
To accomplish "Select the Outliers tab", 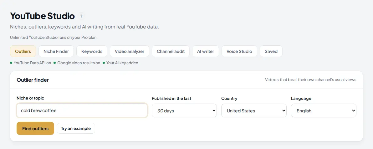I will point(23,51).
